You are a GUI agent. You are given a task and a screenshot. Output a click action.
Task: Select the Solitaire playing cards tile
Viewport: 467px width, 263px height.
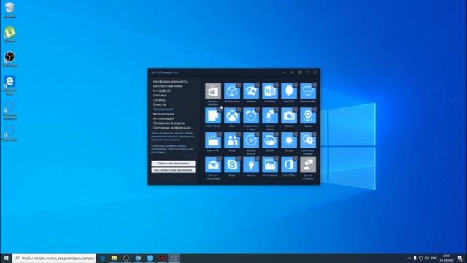[251, 91]
